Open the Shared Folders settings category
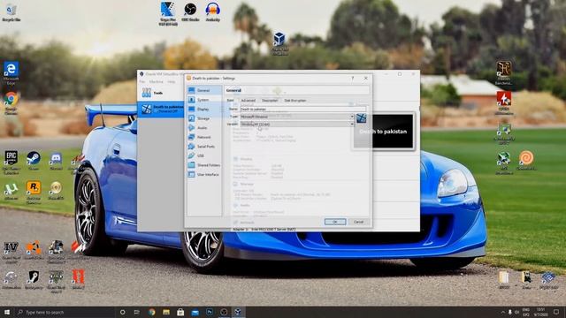The image size is (566, 318). [204, 165]
